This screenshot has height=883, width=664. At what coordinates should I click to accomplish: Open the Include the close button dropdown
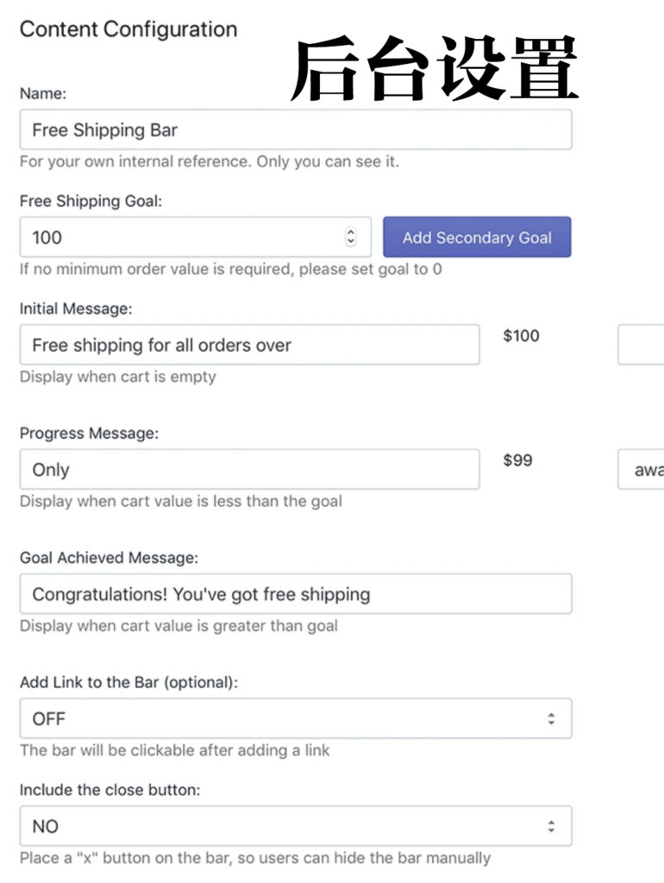pyautogui.click(x=296, y=825)
